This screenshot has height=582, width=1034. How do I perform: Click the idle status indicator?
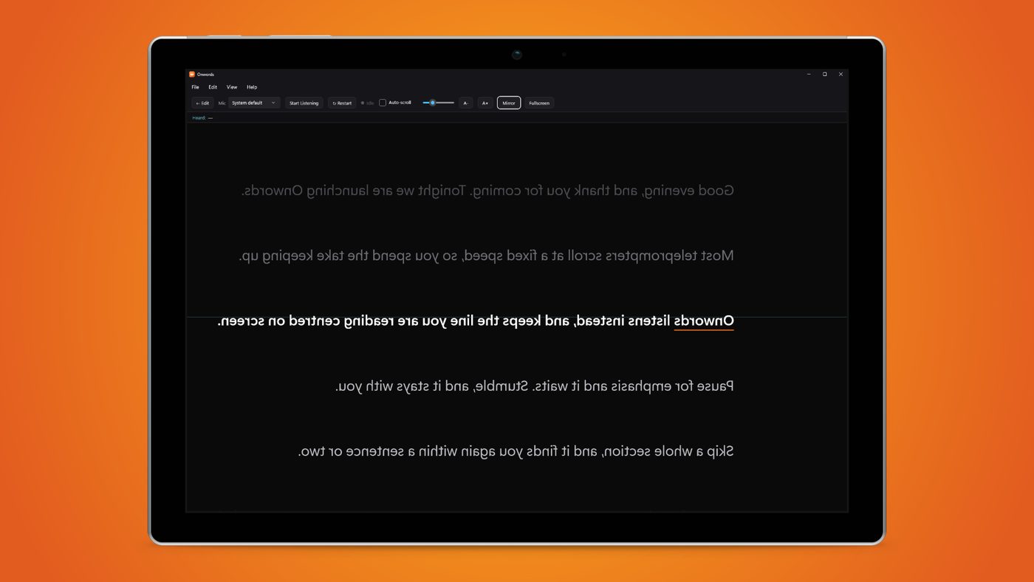(367, 103)
